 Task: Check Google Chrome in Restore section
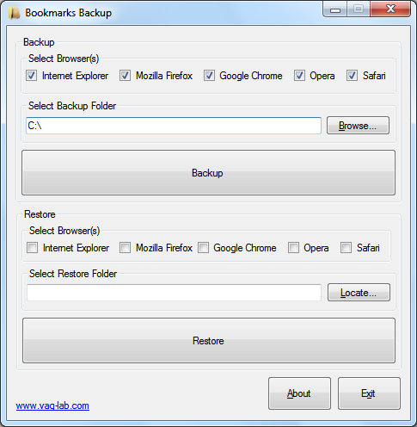click(203, 248)
